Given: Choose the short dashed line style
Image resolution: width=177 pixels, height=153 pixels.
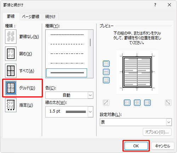Looking at the screenshot, I should (67, 44).
